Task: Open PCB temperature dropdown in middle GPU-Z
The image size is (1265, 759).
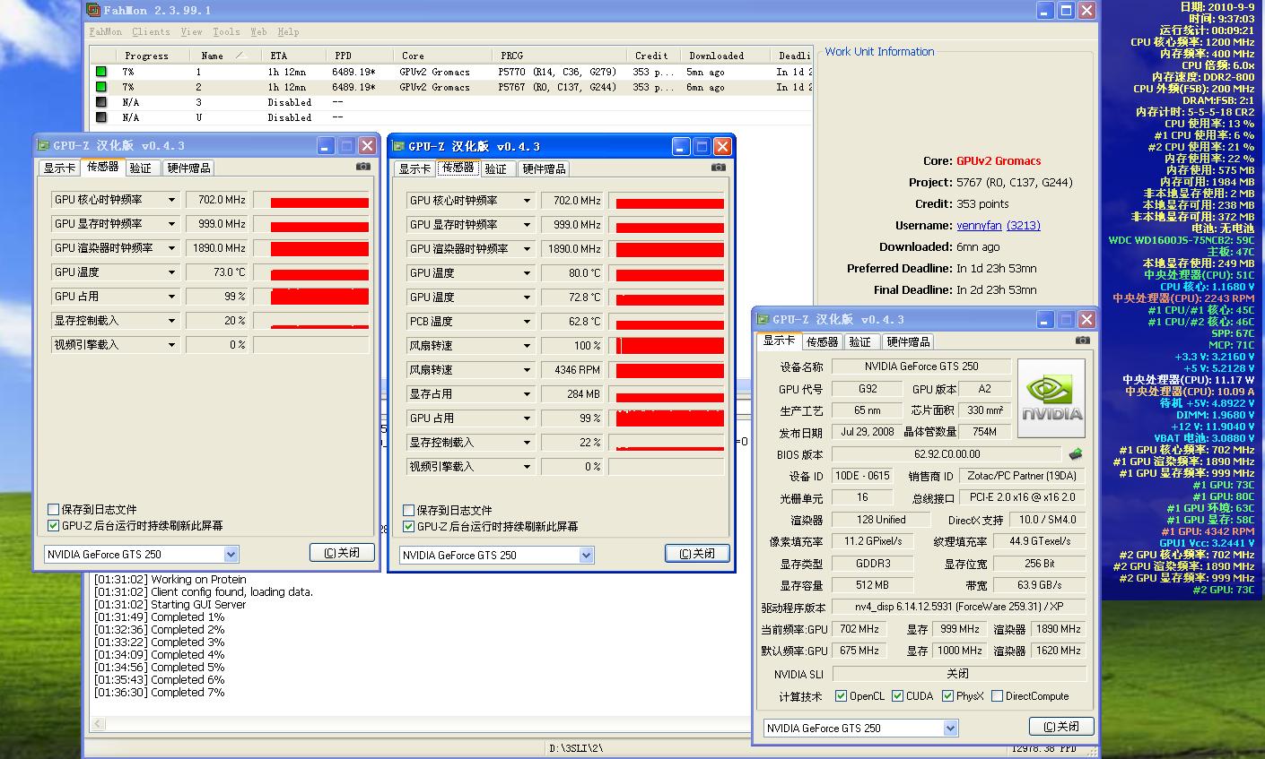Action: point(527,322)
